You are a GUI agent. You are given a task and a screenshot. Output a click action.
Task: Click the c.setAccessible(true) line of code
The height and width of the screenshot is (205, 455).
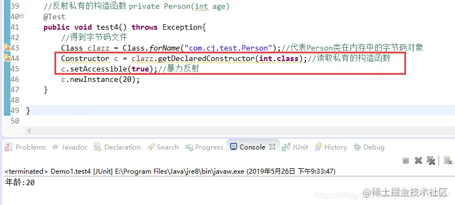pos(130,69)
